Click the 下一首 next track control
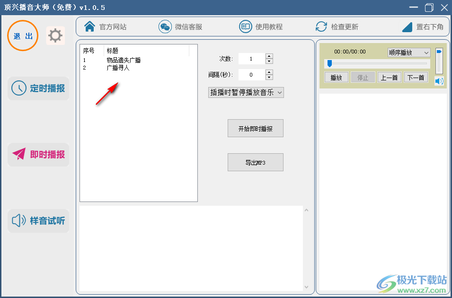Screen dimensions: 452x298 pyautogui.click(x=416, y=77)
